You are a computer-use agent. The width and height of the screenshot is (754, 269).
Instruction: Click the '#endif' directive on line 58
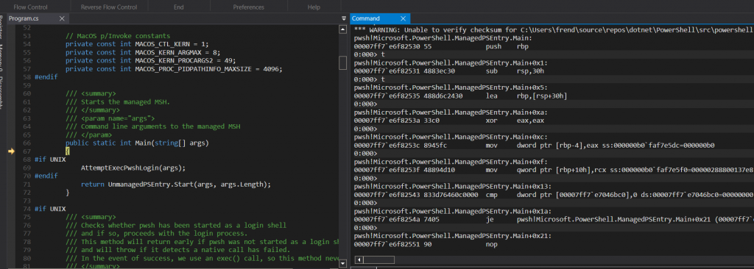pyautogui.click(x=46, y=77)
